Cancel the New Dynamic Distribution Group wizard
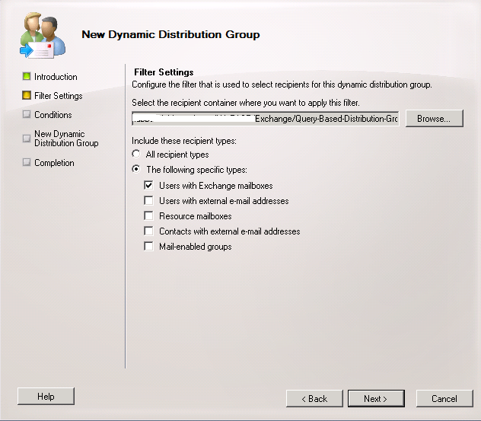The width and height of the screenshot is (481, 421). click(444, 398)
